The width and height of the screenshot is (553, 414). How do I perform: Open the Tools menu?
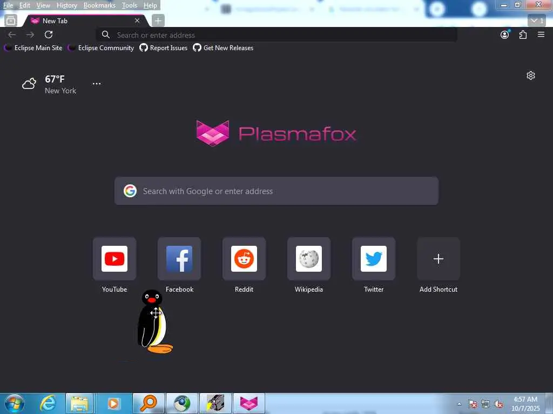(129, 5)
